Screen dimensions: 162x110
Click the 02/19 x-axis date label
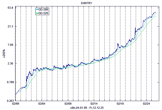click(x=120, y=104)
